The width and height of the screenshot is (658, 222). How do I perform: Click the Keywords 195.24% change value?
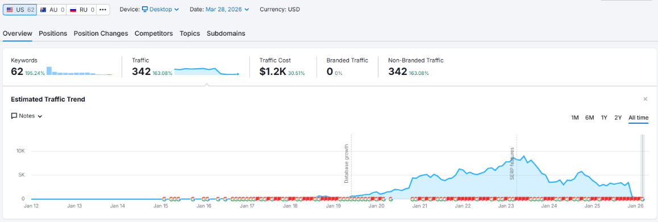point(35,73)
